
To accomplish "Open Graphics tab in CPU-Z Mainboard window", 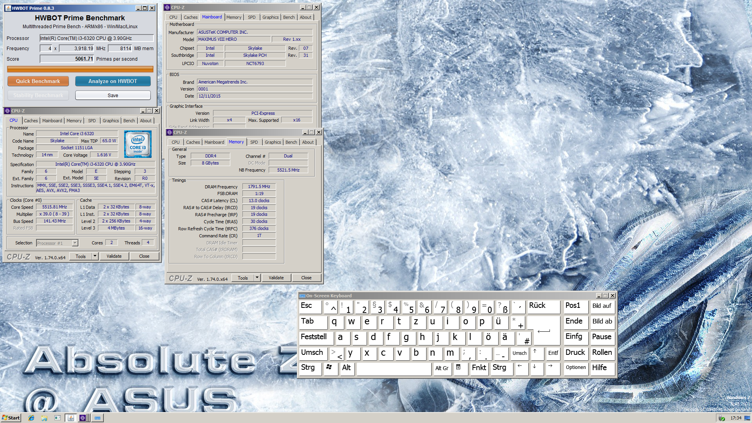I will pos(271,17).
